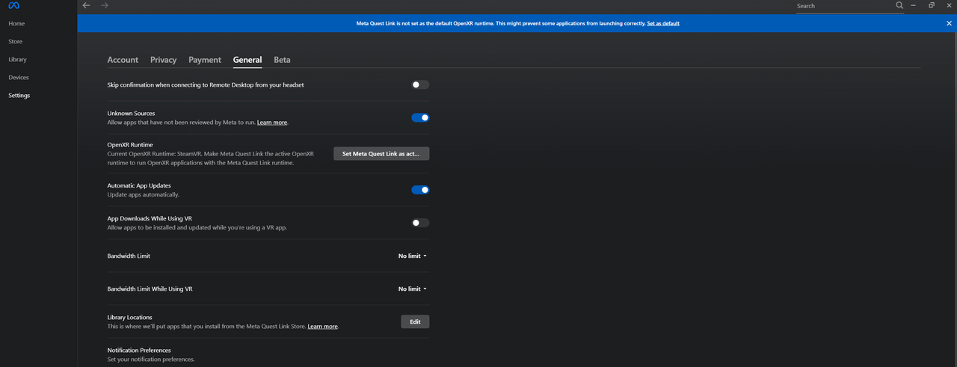Select the General tab
The image size is (957, 367).
tap(247, 60)
